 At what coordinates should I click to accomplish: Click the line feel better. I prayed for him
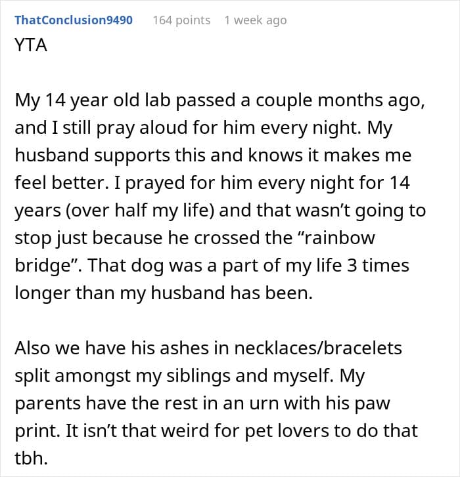pyautogui.click(x=212, y=183)
